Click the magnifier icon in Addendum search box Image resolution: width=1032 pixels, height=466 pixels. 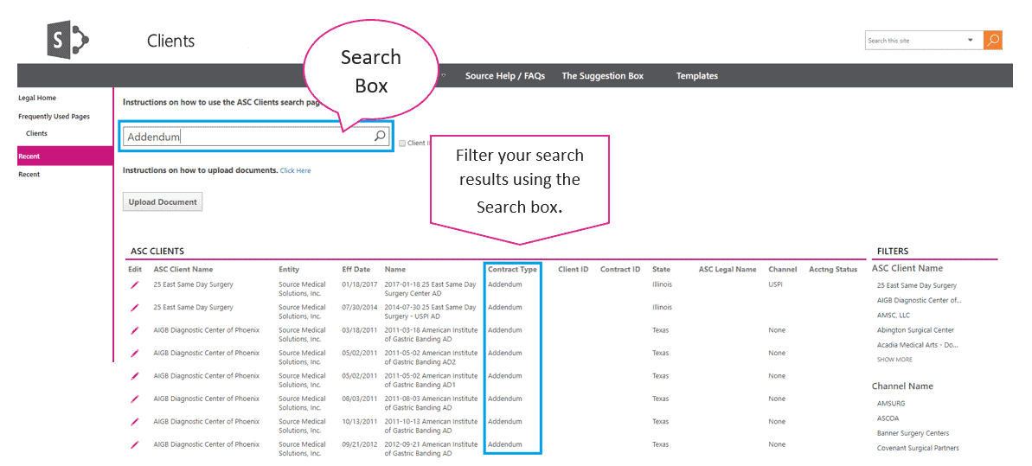click(x=380, y=137)
